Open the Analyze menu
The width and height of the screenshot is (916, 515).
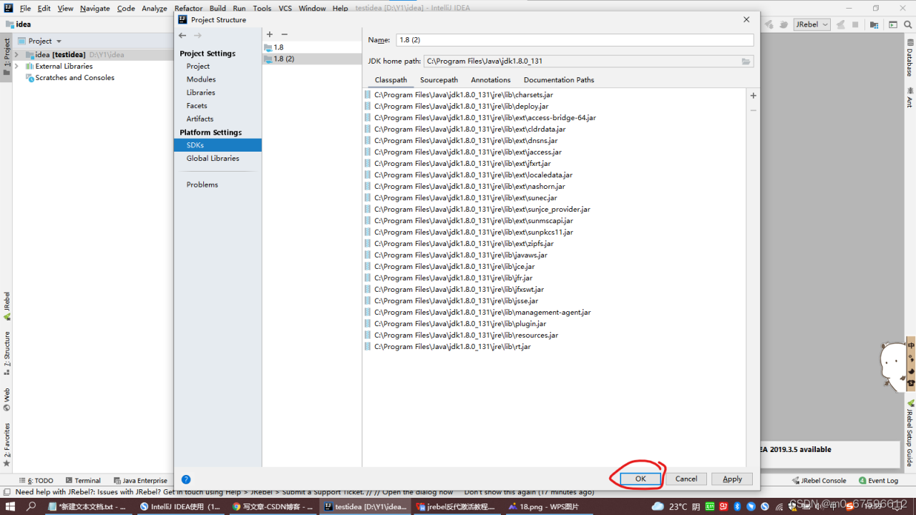click(x=155, y=9)
